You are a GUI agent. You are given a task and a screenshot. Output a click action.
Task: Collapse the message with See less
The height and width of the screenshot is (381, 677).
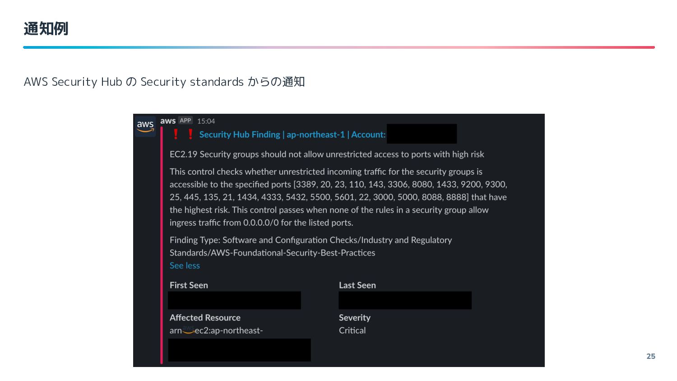pyautogui.click(x=185, y=265)
